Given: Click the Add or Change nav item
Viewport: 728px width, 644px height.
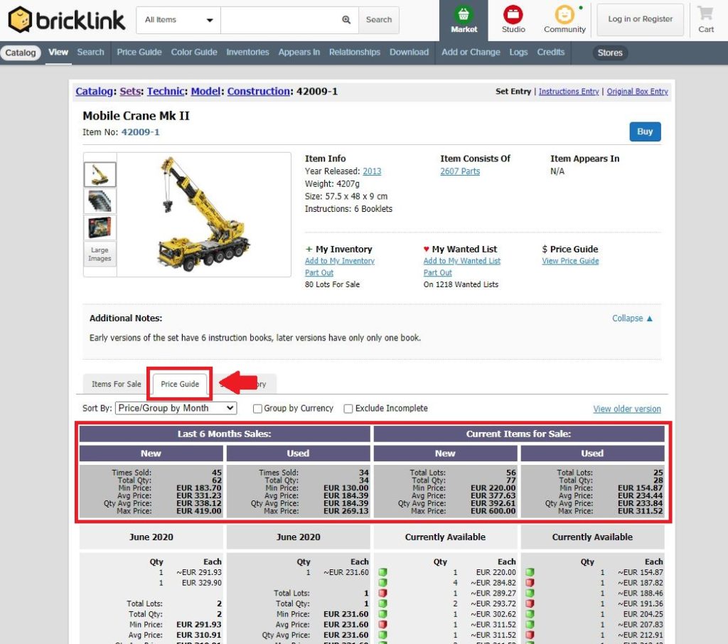Looking at the screenshot, I should pyautogui.click(x=471, y=52).
